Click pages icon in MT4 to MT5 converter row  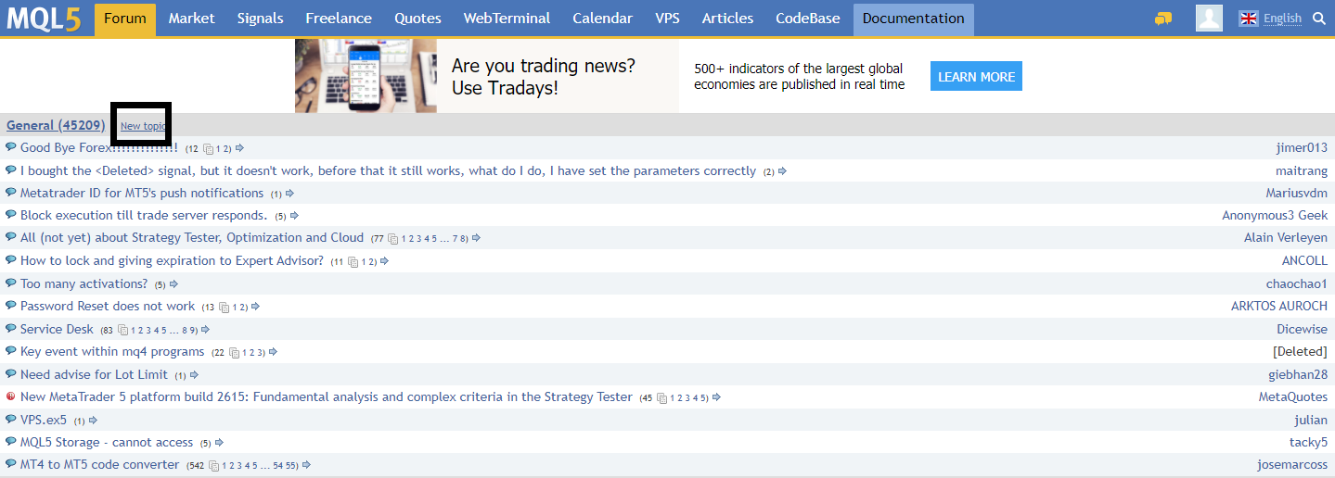point(214,465)
